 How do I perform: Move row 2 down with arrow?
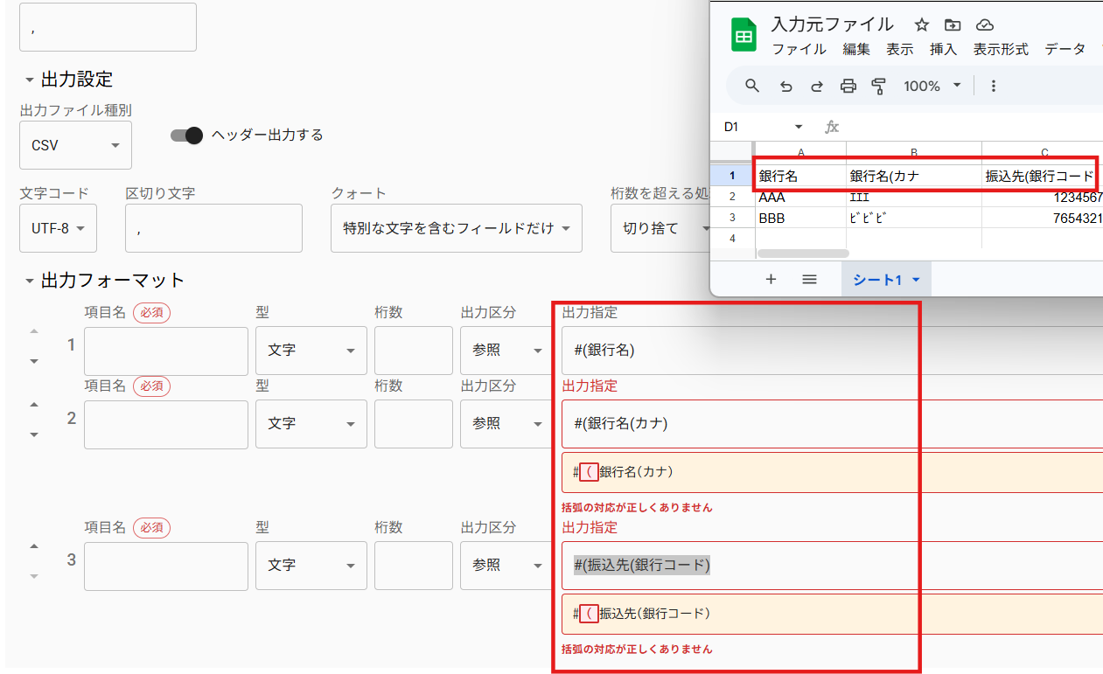tap(34, 434)
